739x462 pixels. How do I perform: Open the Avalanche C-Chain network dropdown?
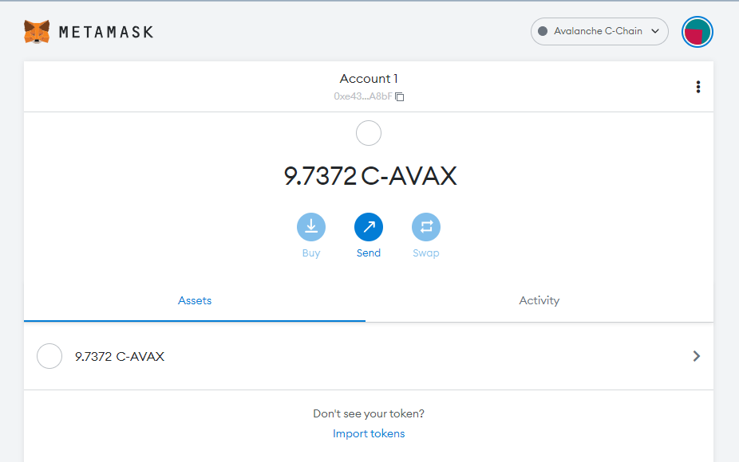tap(599, 32)
